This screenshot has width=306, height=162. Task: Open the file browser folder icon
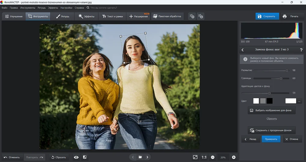140,157
